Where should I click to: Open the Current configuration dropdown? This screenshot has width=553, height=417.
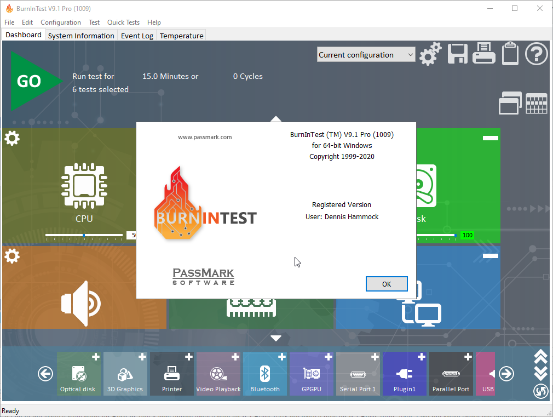(x=366, y=55)
